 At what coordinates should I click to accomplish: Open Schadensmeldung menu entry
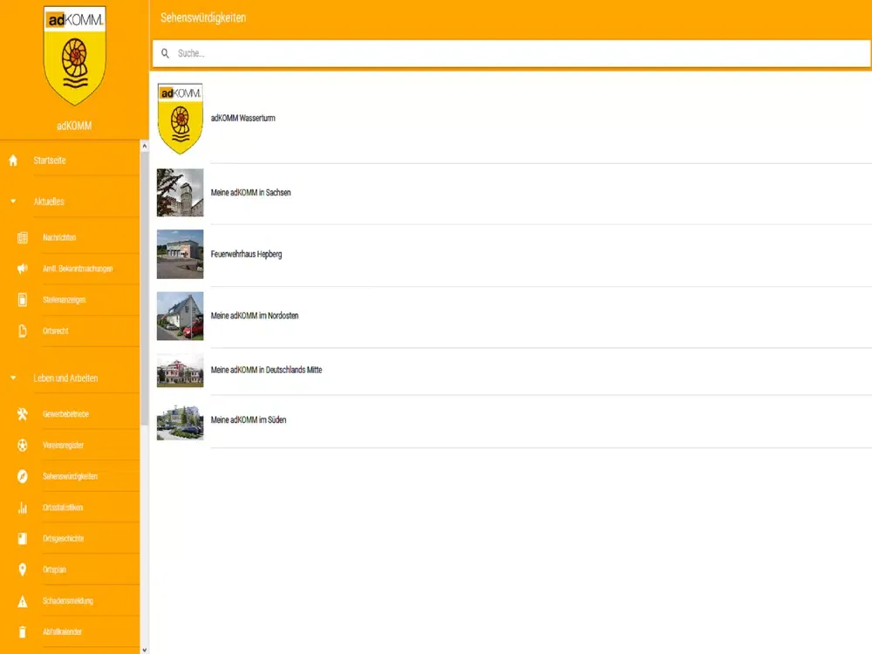(x=70, y=601)
